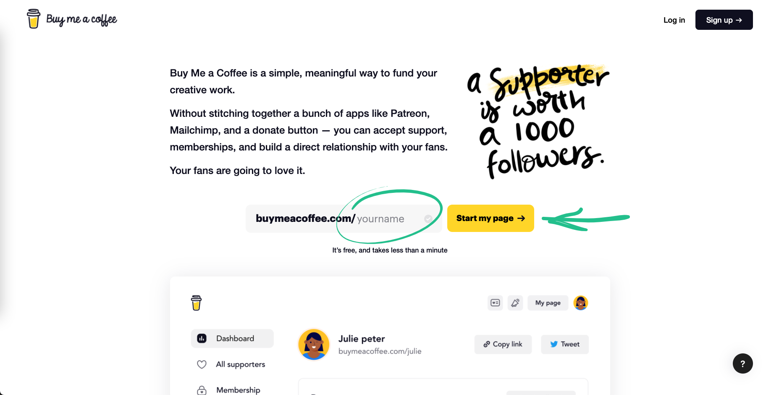This screenshot has width=779, height=395.
Task: Click the coffee cup icon in dashboard preview
Action: (x=196, y=303)
